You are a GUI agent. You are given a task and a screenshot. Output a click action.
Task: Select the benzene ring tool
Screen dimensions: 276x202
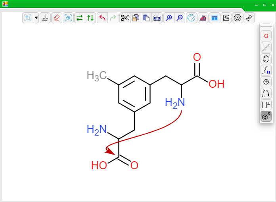pyautogui.click(x=266, y=59)
